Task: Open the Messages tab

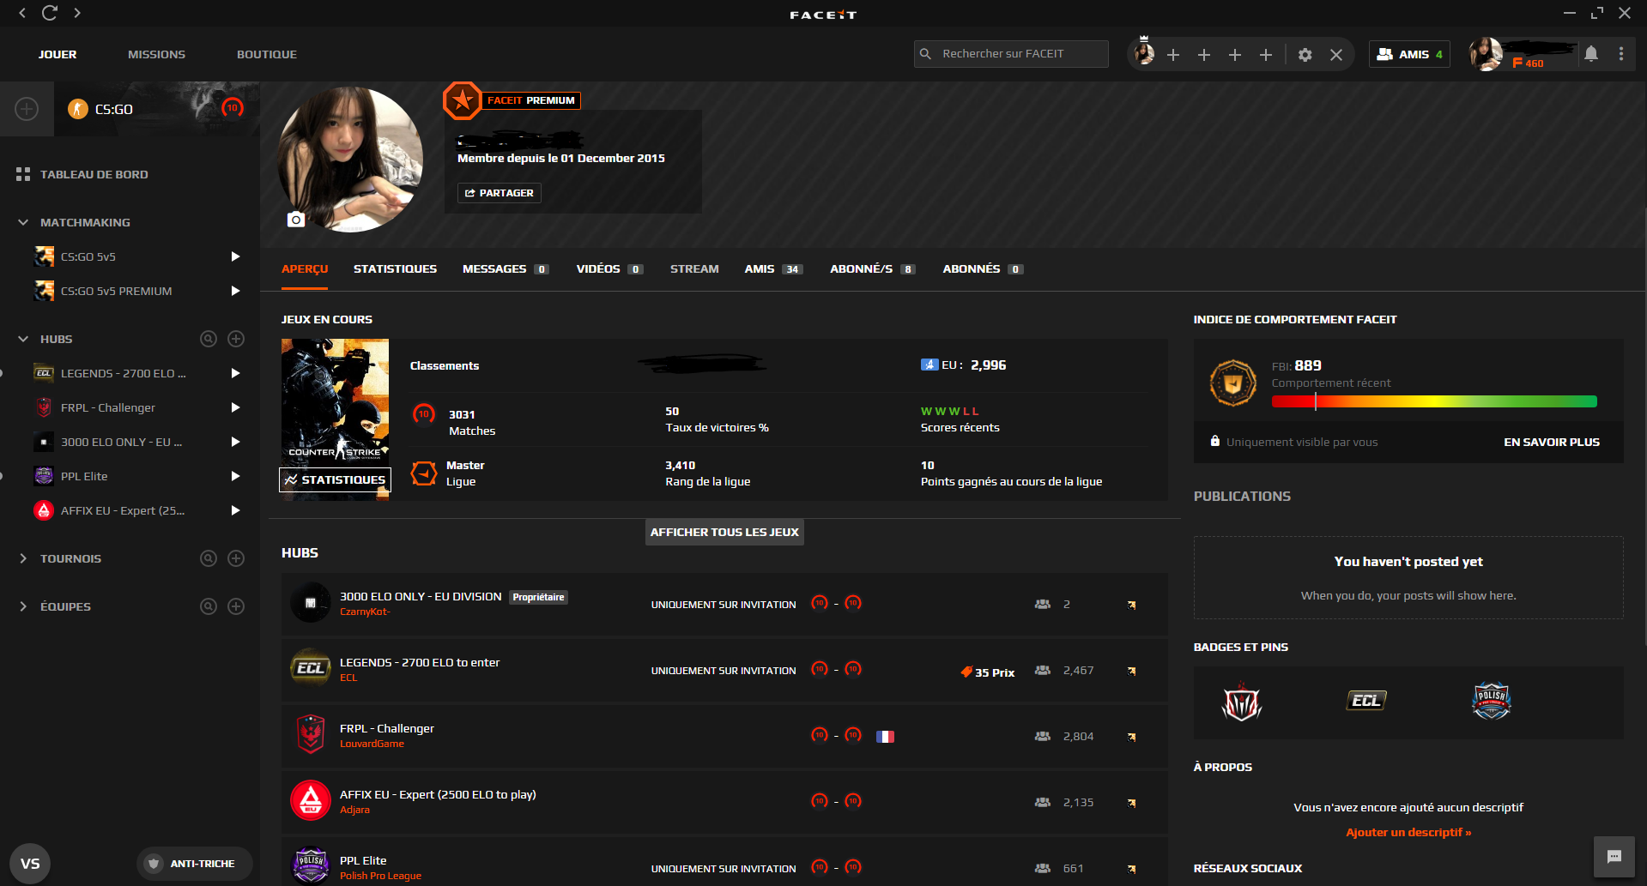Action: (x=506, y=269)
